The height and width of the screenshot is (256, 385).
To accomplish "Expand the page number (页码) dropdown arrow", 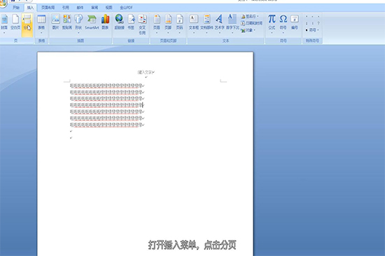I will pyautogui.click(x=180, y=33).
